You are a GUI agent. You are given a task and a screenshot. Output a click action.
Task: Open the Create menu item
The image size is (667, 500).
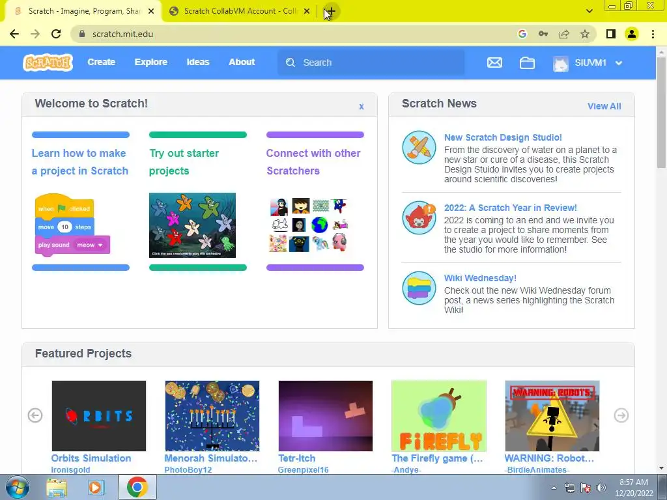pos(101,62)
